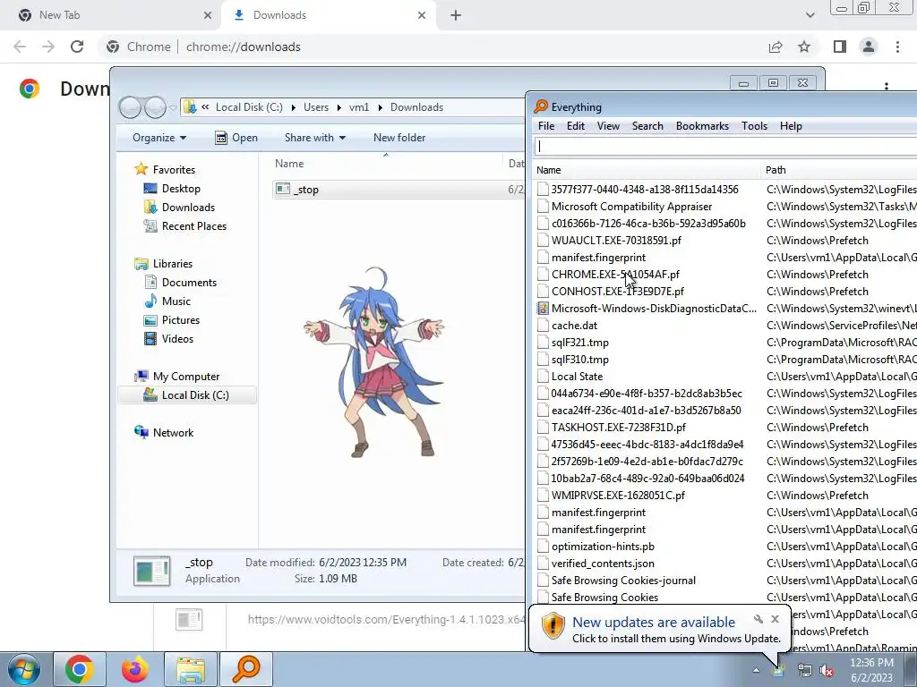Open Explorer recent pages dropdown arrow
This screenshot has width=917, height=687.
point(173,108)
